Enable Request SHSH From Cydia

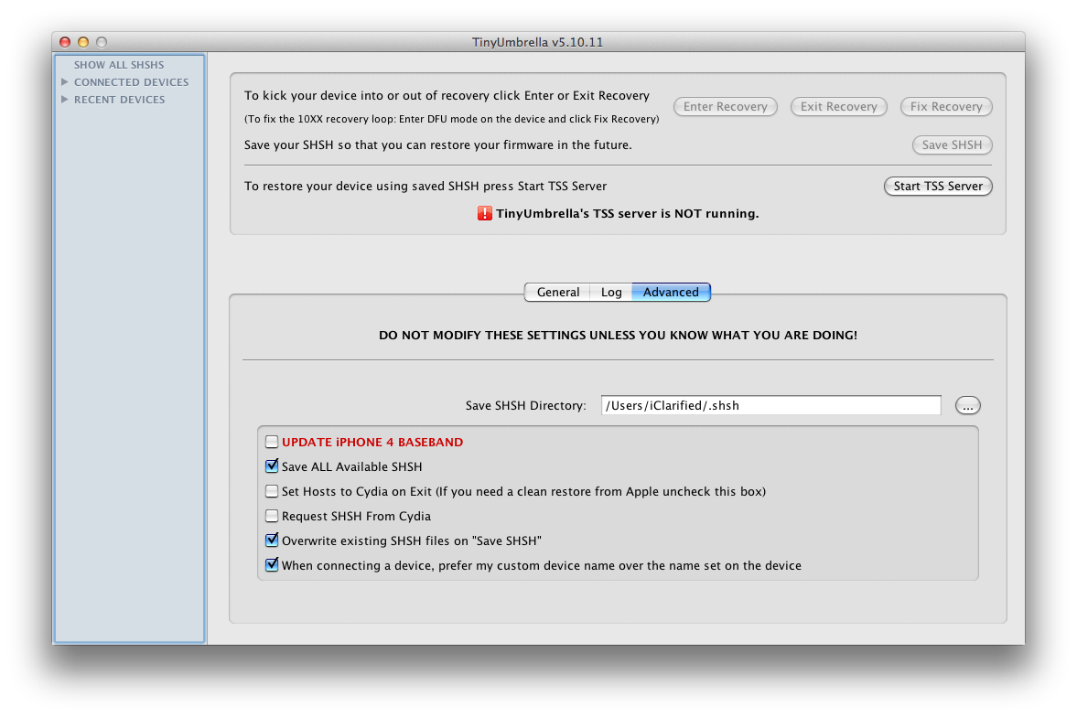point(272,516)
